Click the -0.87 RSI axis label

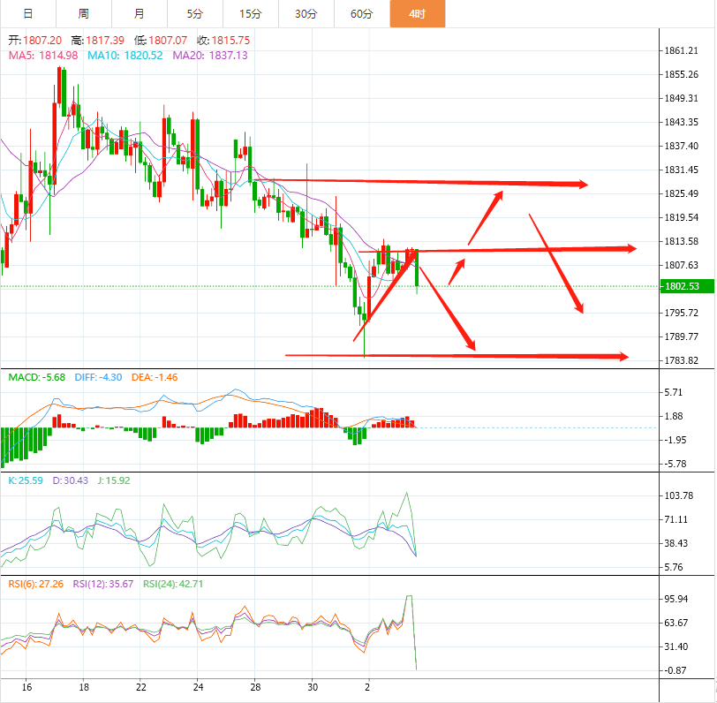click(674, 670)
